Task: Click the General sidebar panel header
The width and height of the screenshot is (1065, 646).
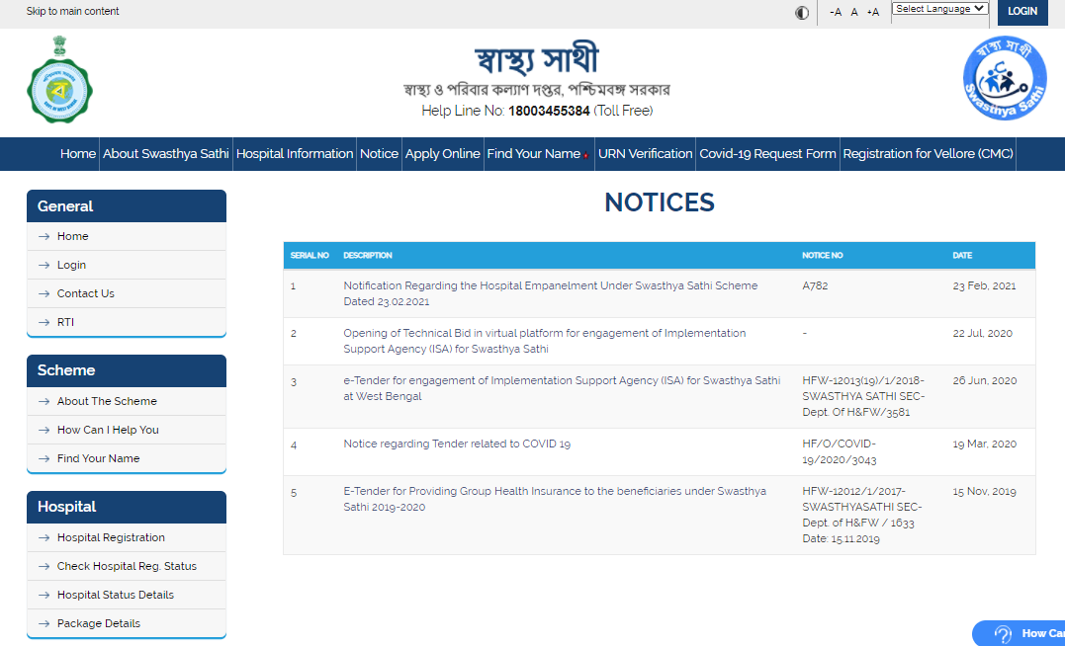Action: click(x=127, y=205)
